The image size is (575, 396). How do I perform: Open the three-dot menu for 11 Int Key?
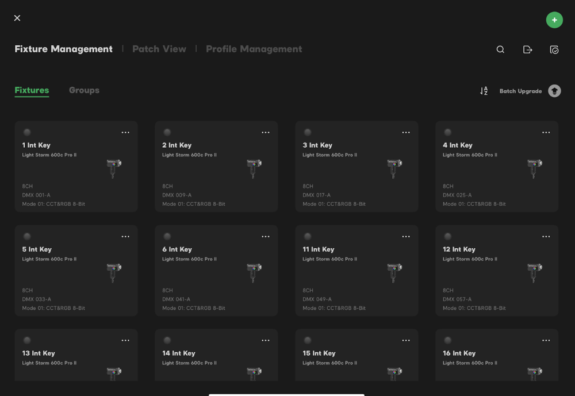[406, 237]
